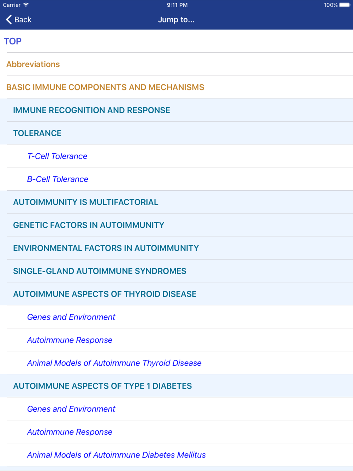Tap the Carrier label in status bar
Viewport: 353px width, 471px height.
point(12,5)
